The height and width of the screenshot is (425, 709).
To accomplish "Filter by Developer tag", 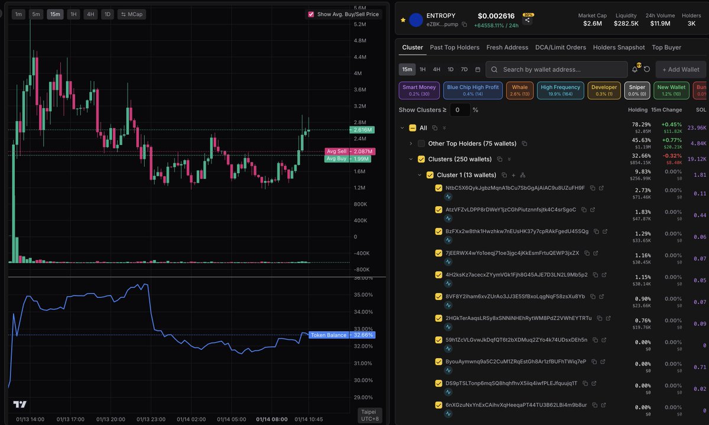I will 604,90.
